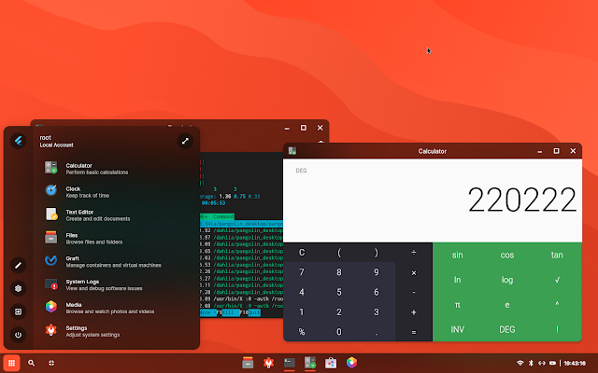This screenshot has height=373, width=598.
Task: Launch Clock app from launcher
Action: click(x=114, y=192)
